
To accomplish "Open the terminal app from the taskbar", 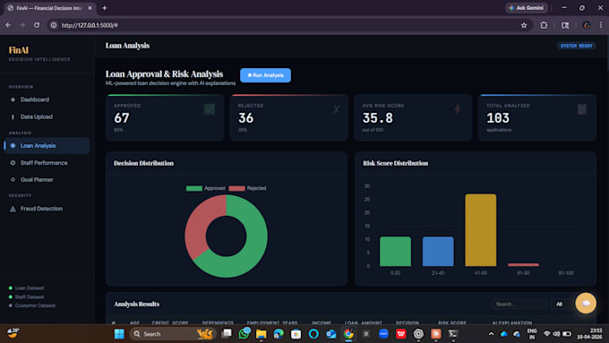I will (453, 334).
